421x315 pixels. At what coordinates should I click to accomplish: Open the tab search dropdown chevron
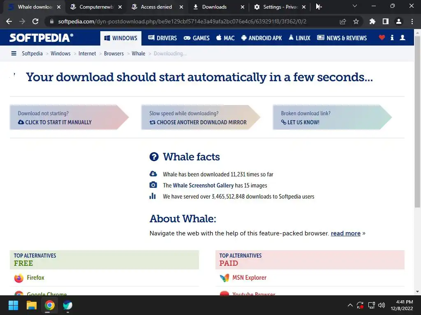point(355,6)
